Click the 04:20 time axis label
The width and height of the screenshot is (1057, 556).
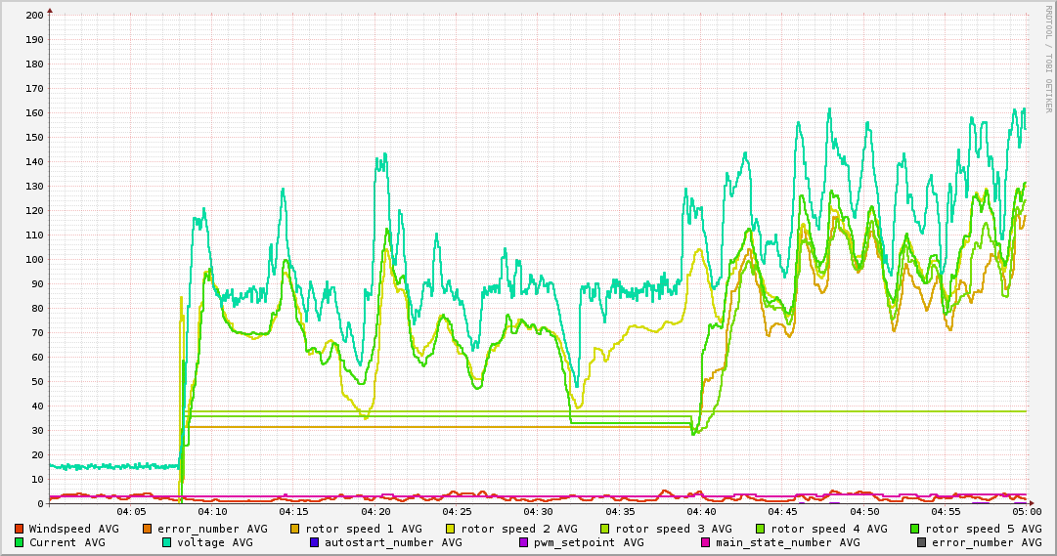click(375, 513)
